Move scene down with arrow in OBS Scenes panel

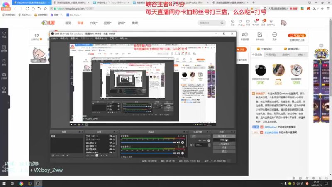click(67, 155)
